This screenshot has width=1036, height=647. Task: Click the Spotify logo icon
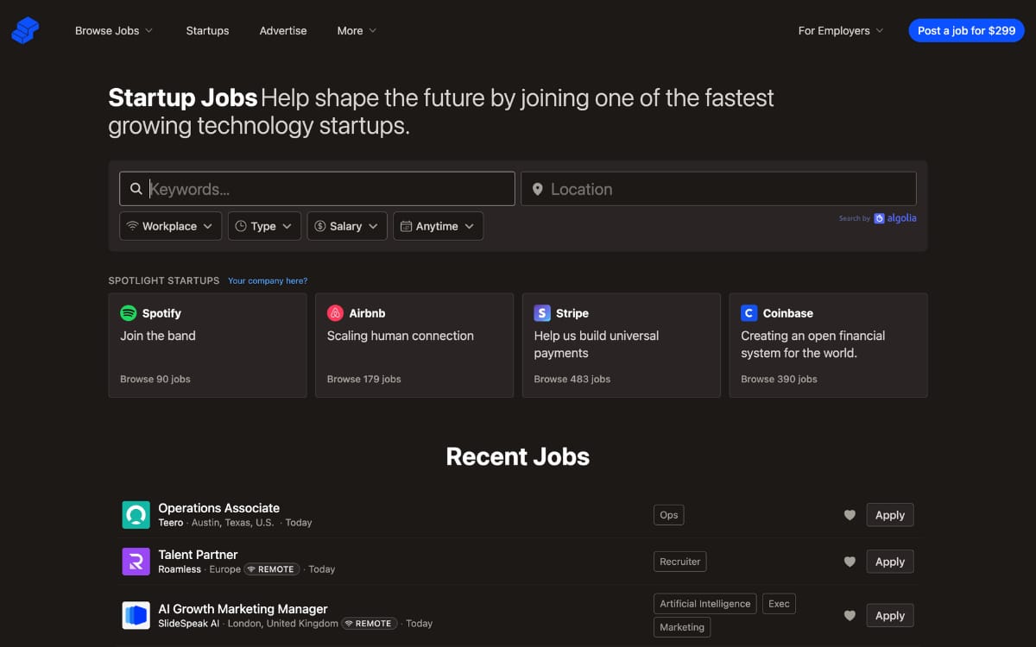[x=129, y=313]
